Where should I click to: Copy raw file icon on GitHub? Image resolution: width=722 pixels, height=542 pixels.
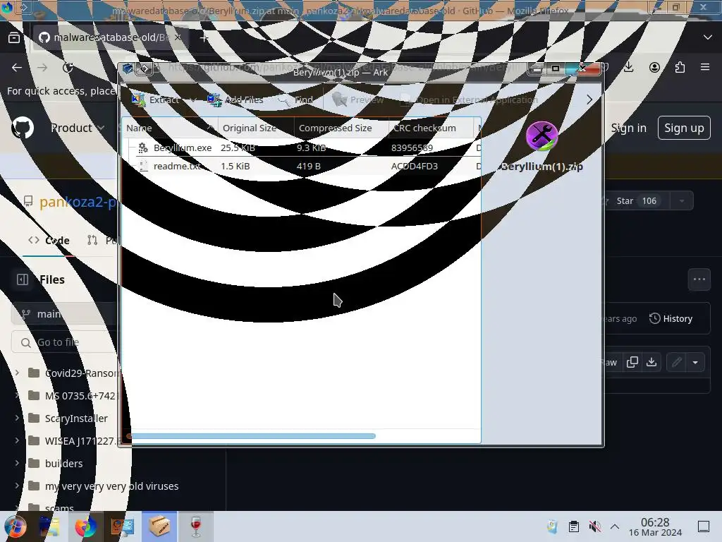632,362
